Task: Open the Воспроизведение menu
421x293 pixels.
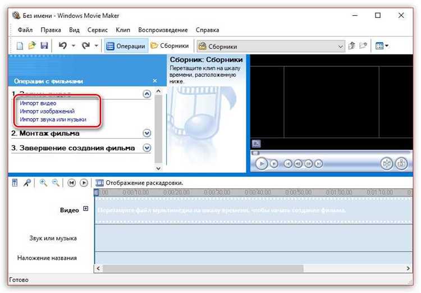Action: pos(163,30)
